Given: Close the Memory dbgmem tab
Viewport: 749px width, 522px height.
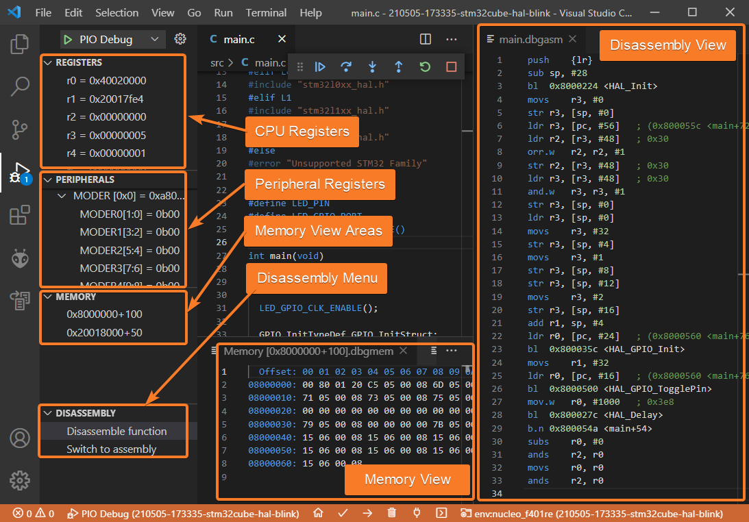Looking at the screenshot, I should (x=403, y=351).
